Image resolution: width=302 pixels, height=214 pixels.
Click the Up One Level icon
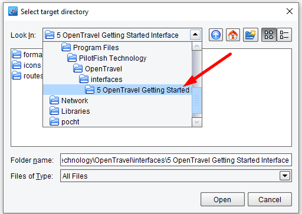(216, 35)
